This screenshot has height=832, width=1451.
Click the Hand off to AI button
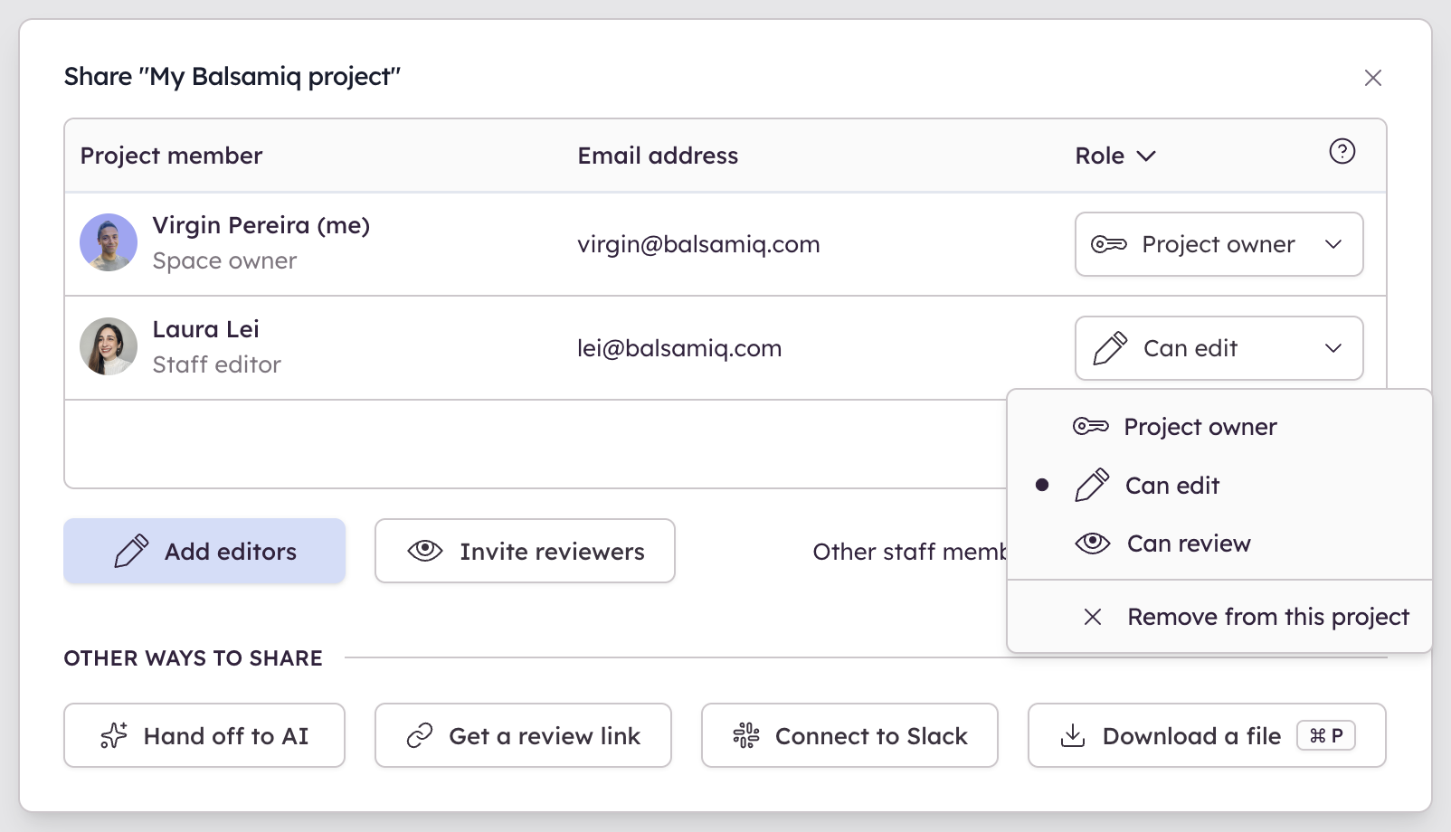point(204,735)
